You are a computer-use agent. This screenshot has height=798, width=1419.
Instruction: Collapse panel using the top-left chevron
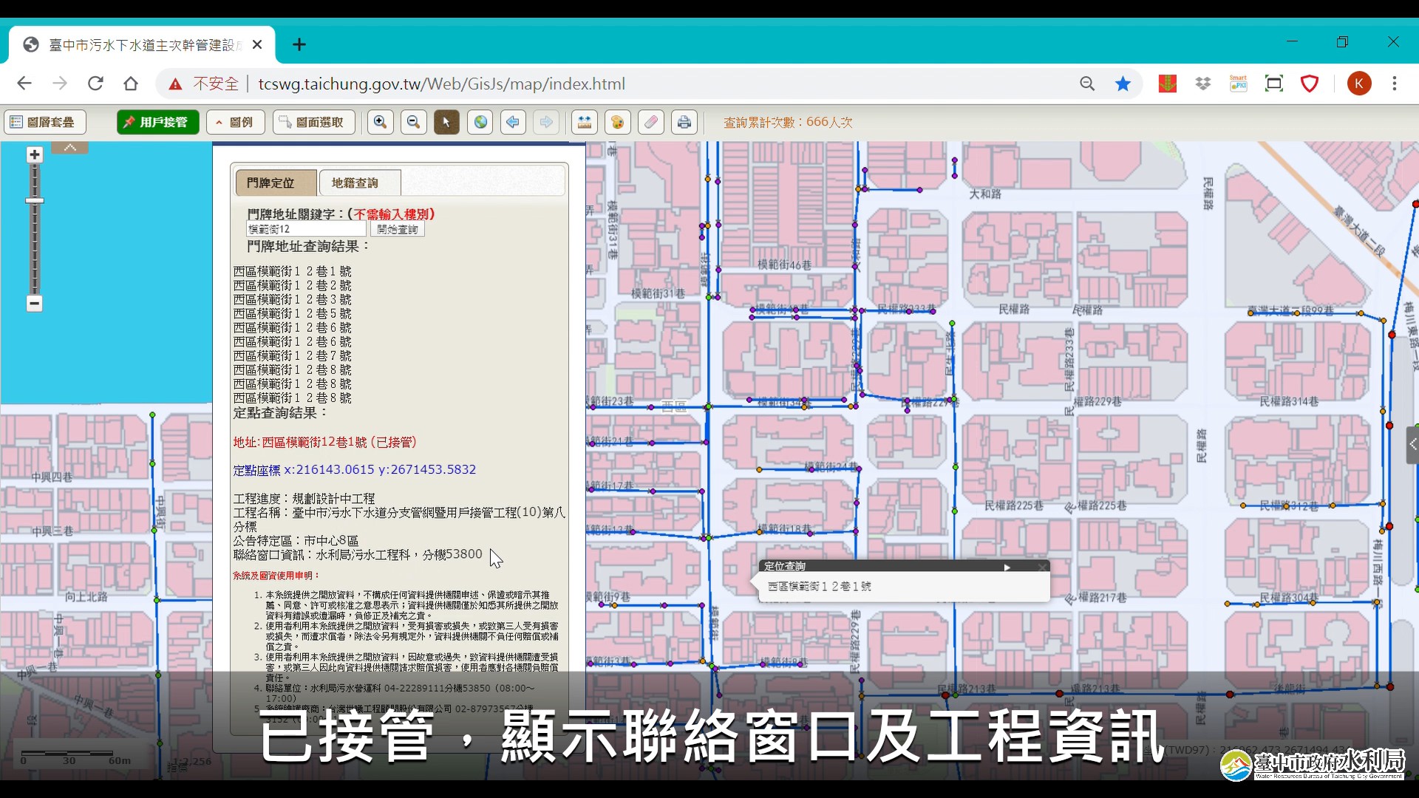coord(70,148)
